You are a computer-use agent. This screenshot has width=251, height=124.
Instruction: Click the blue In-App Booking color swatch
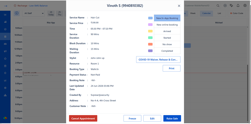pyautogui.click(x=150, y=18)
